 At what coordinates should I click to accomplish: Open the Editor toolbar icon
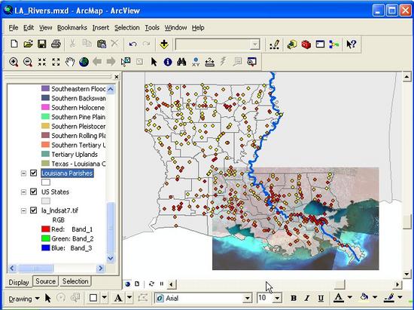274,45
